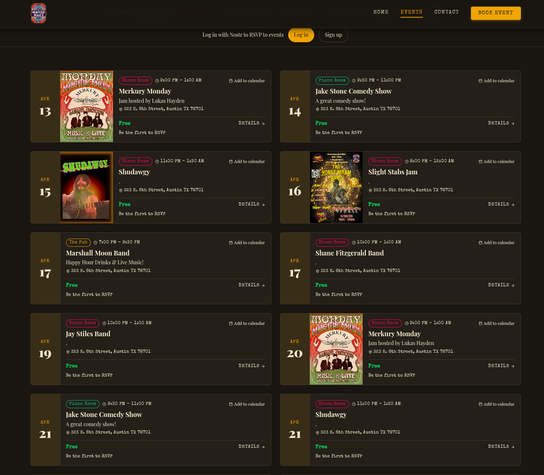
Task: Add Marshall Moon Band to calendar
Action: tap(247, 243)
